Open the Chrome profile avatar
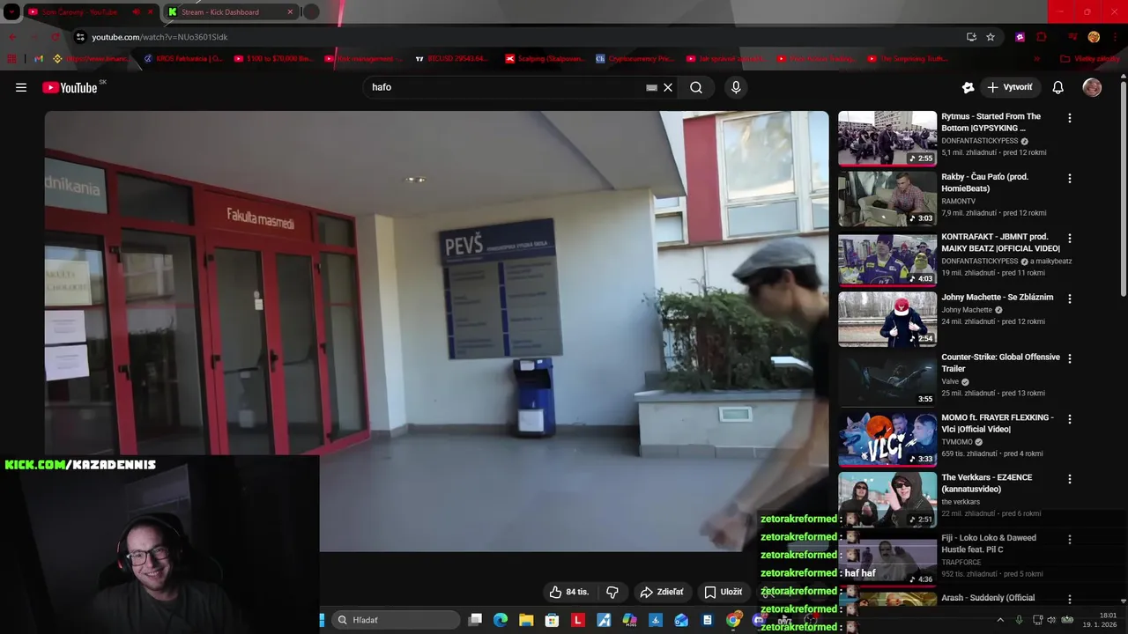This screenshot has height=634, width=1128. point(1094,37)
